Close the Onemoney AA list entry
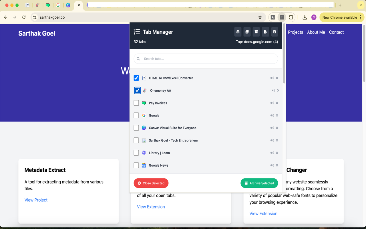The width and height of the screenshot is (366, 229). pyautogui.click(x=278, y=90)
